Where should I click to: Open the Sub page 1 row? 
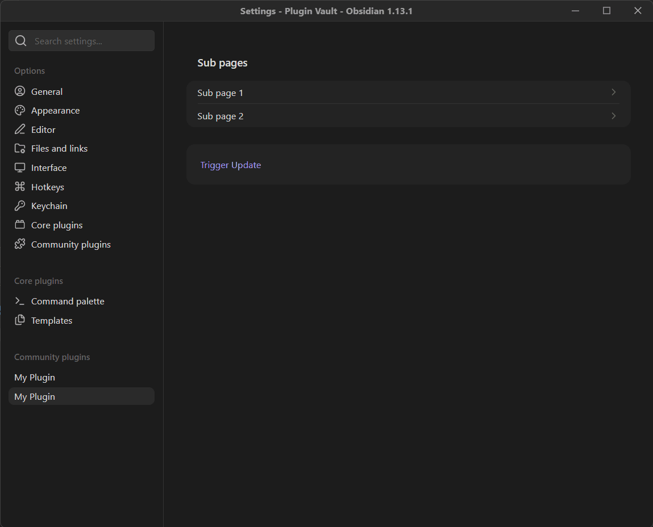click(x=408, y=93)
